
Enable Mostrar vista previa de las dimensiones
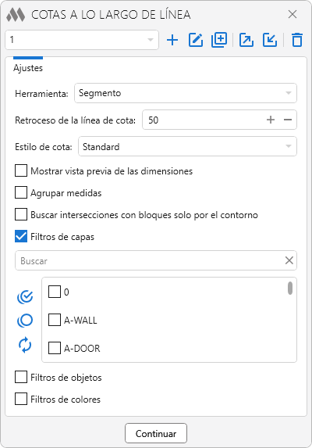tap(21, 171)
